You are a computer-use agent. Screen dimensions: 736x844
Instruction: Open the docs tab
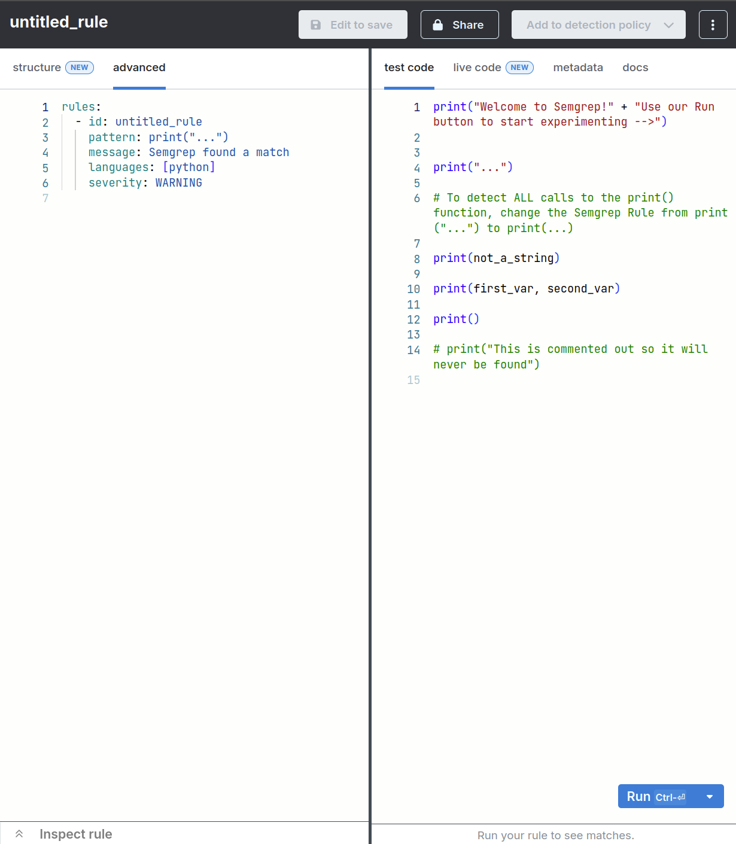(x=635, y=68)
